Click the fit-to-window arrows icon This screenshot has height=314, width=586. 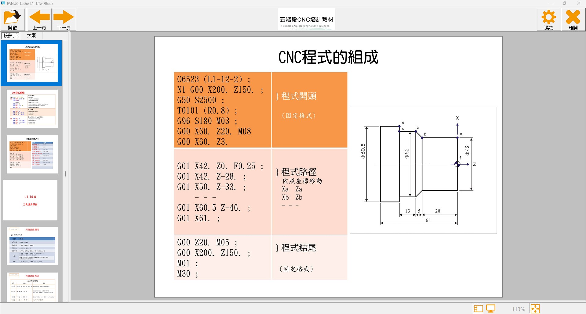click(535, 309)
